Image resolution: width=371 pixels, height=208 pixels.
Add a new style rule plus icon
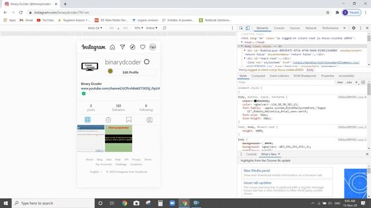click(x=357, y=82)
